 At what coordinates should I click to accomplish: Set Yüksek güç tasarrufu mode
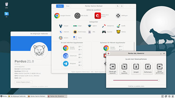click(113, 69)
